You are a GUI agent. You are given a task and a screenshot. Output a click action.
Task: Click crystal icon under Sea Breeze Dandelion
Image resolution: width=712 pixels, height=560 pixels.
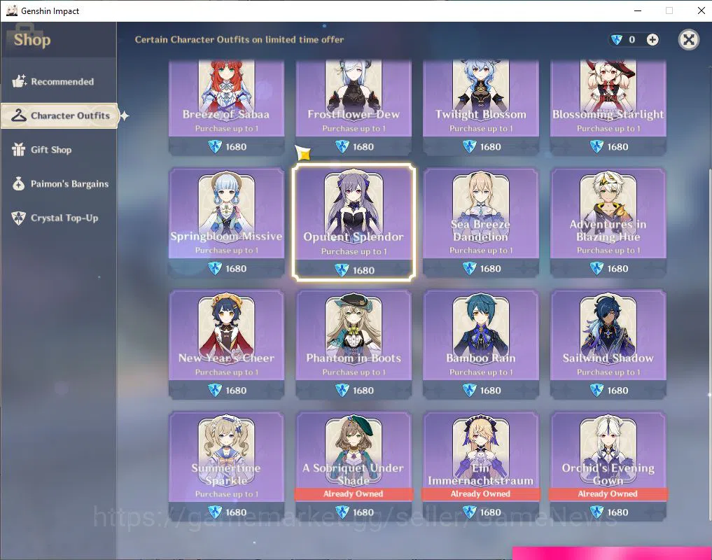(469, 268)
